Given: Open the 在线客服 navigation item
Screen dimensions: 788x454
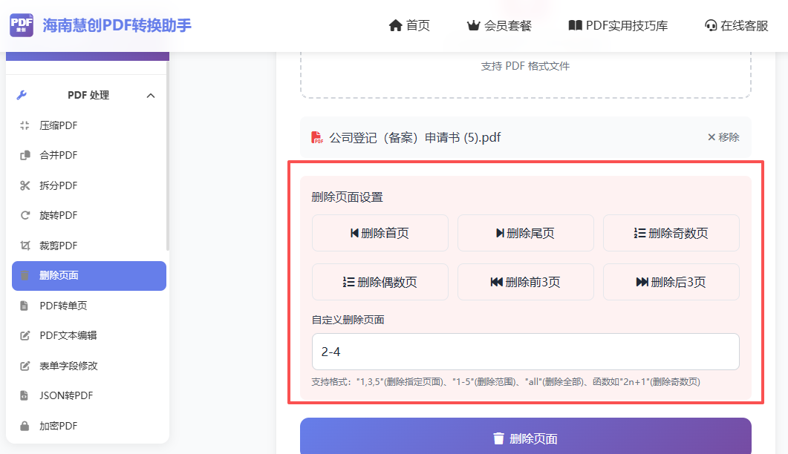Looking at the screenshot, I should coord(736,26).
